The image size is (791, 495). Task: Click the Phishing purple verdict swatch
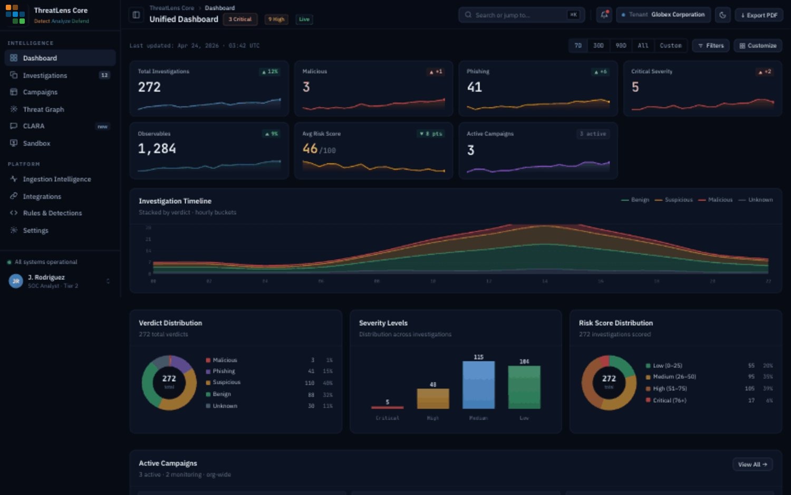[x=208, y=372]
